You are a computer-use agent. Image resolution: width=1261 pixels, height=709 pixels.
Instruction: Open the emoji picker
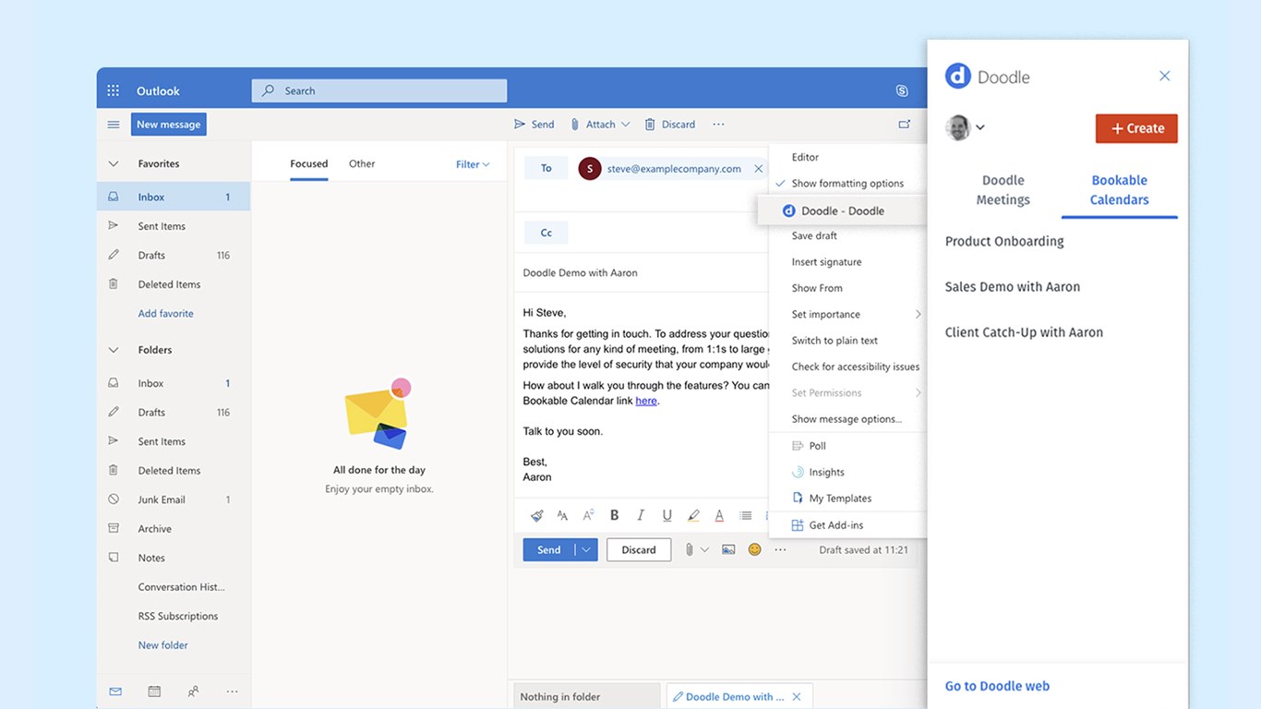(754, 550)
